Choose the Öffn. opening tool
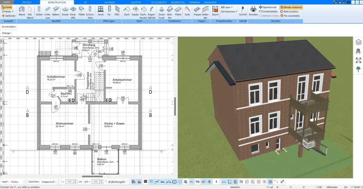The height and width of the screenshot is (189, 363). tap(117, 11)
